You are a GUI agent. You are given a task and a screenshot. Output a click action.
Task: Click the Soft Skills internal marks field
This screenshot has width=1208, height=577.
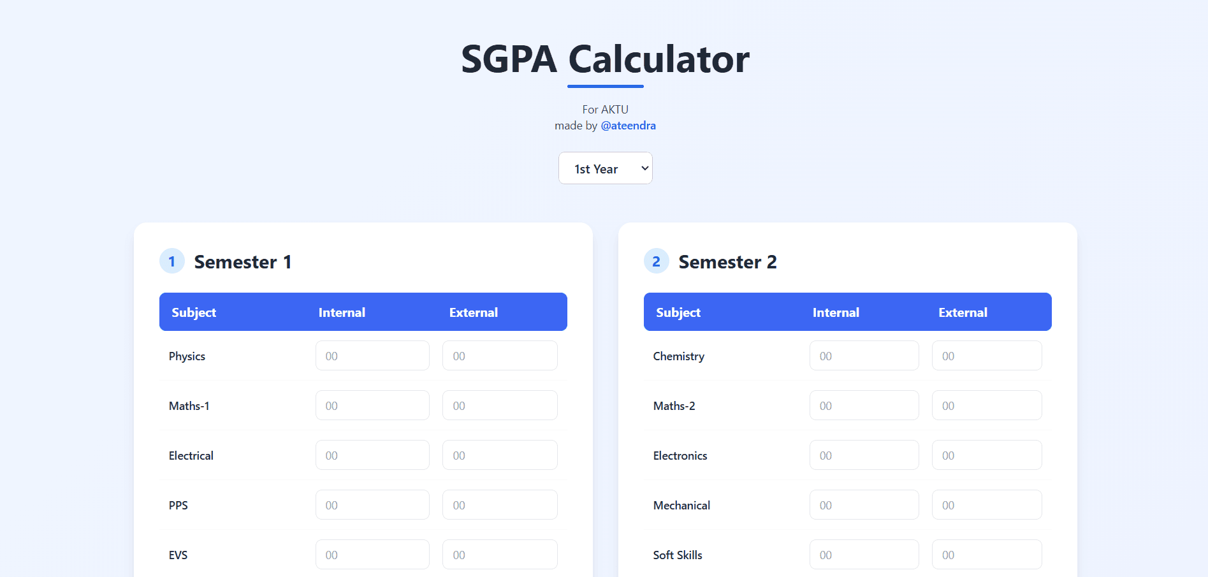[864, 554]
